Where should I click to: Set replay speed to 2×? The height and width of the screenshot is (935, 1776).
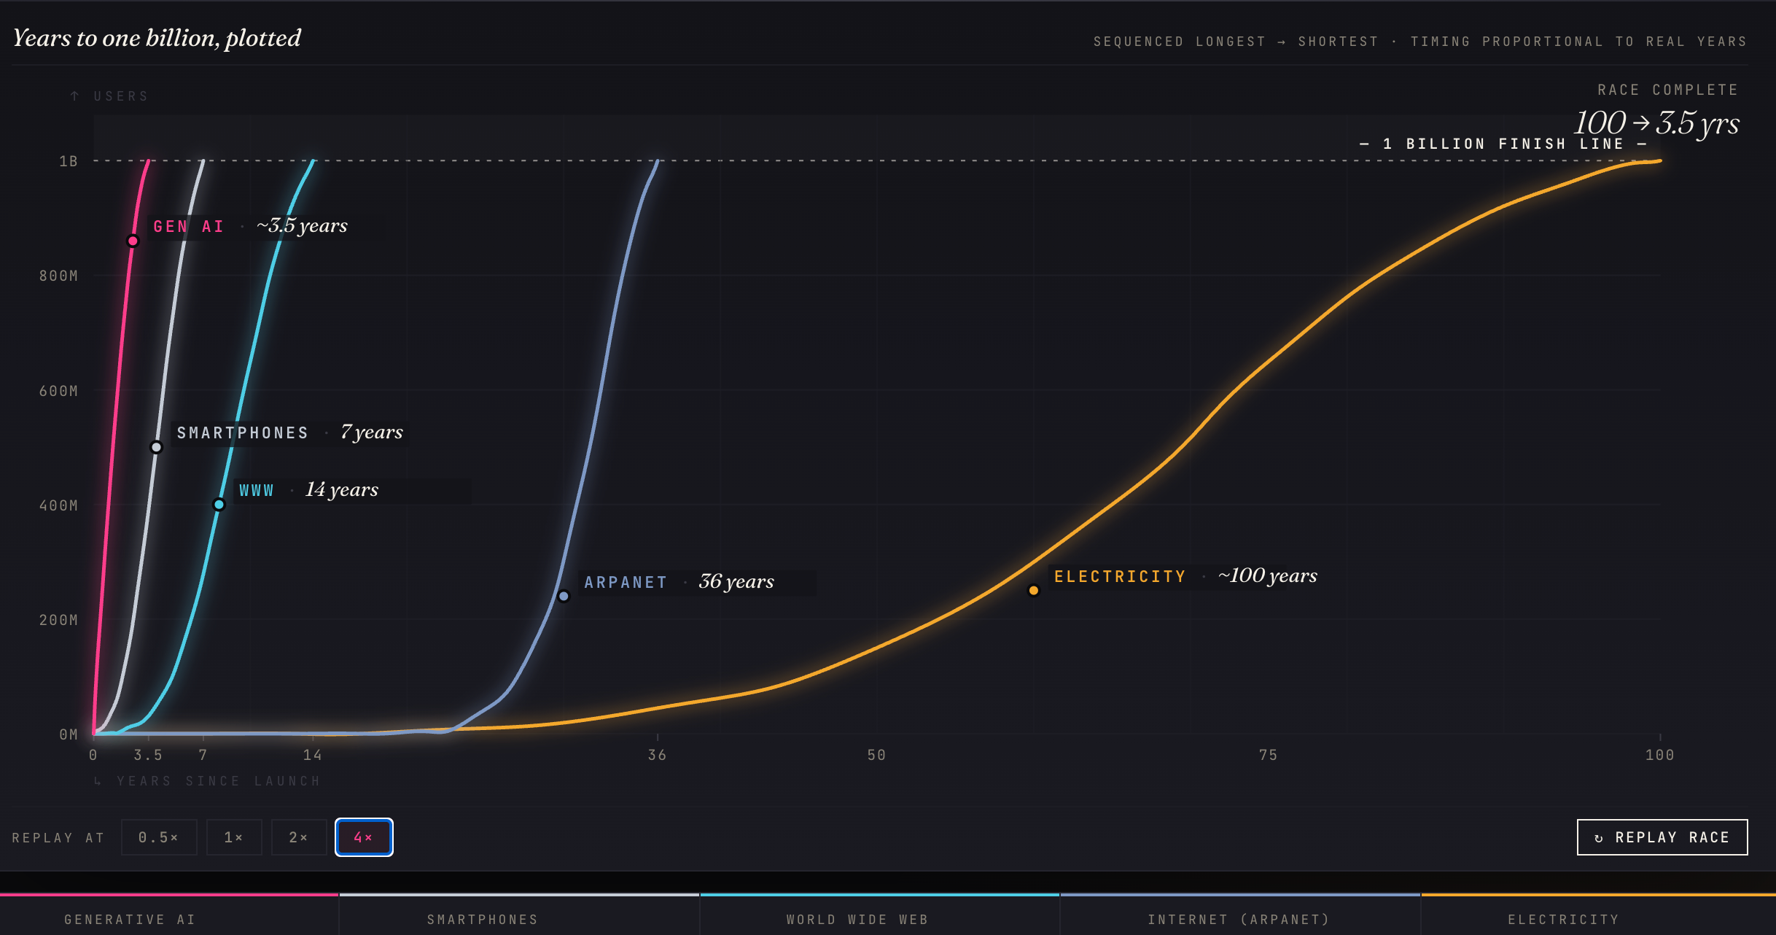click(x=299, y=837)
